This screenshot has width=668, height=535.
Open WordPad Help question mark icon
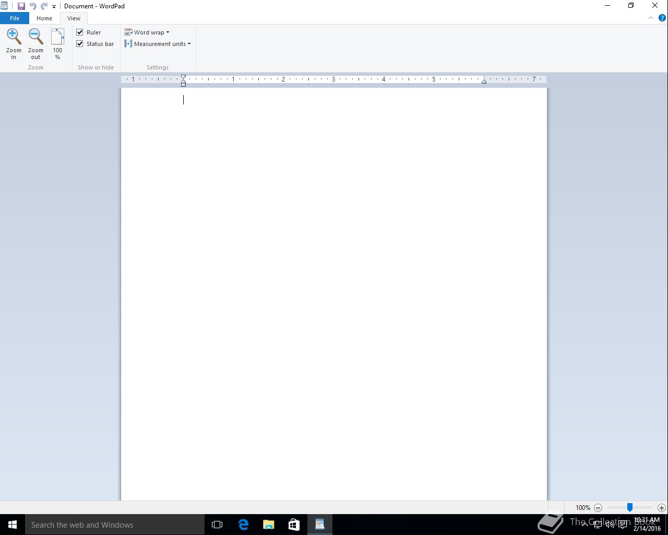(x=662, y=18)
